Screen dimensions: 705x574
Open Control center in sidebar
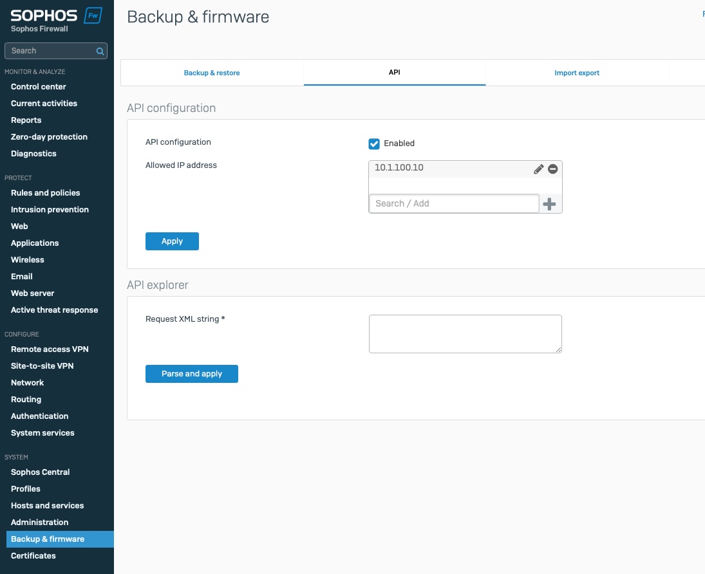pos(38,87)
